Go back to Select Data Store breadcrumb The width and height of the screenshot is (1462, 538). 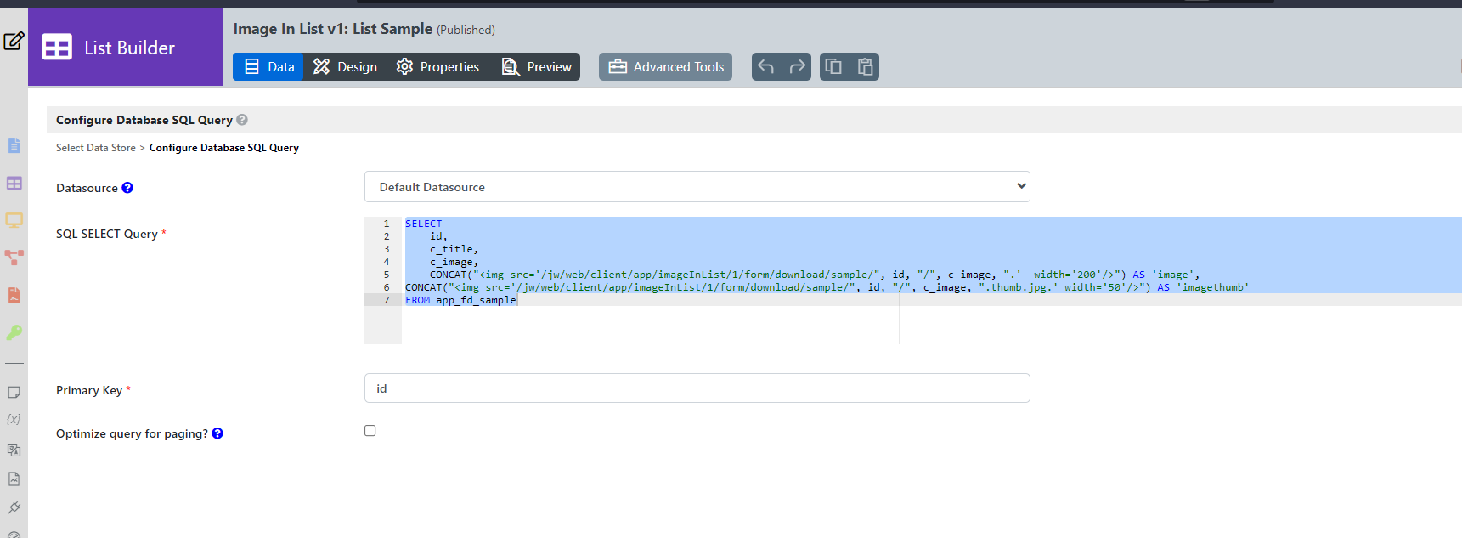coord(96,148)
